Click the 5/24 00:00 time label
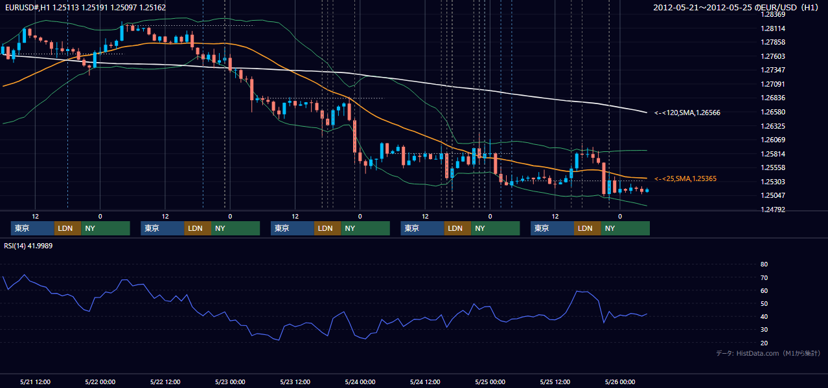The height and width of the screenshot is (388, 828). [x=360, y=382]
